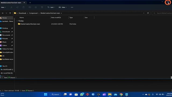The image size is (172, 97).
Task: Unpin Downloads using its pin icon
Action: point(12,32)
